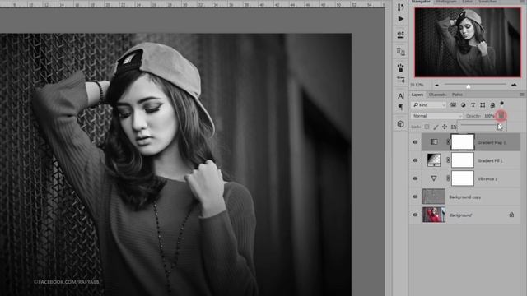Click the lock image pixels brush icon
The width and height of the screenshot is (527, 296).
(436, 127)
